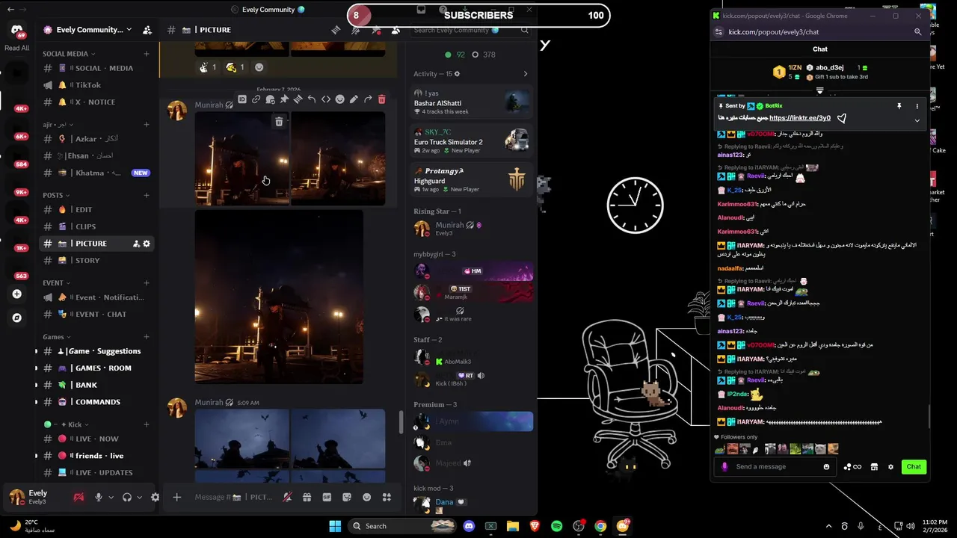Copy message ID with the ID icon

[x=241, y=99]
